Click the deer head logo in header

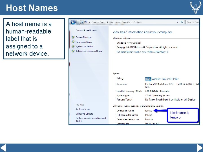(x=195, y=7)
